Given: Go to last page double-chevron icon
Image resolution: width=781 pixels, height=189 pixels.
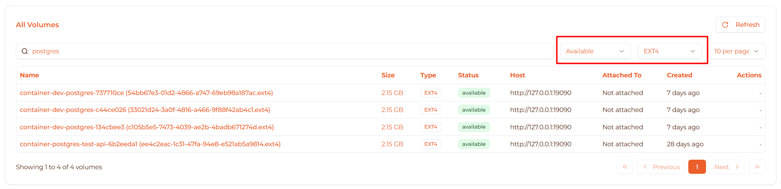Looking at the screenshot, I should tap(757, 167).
